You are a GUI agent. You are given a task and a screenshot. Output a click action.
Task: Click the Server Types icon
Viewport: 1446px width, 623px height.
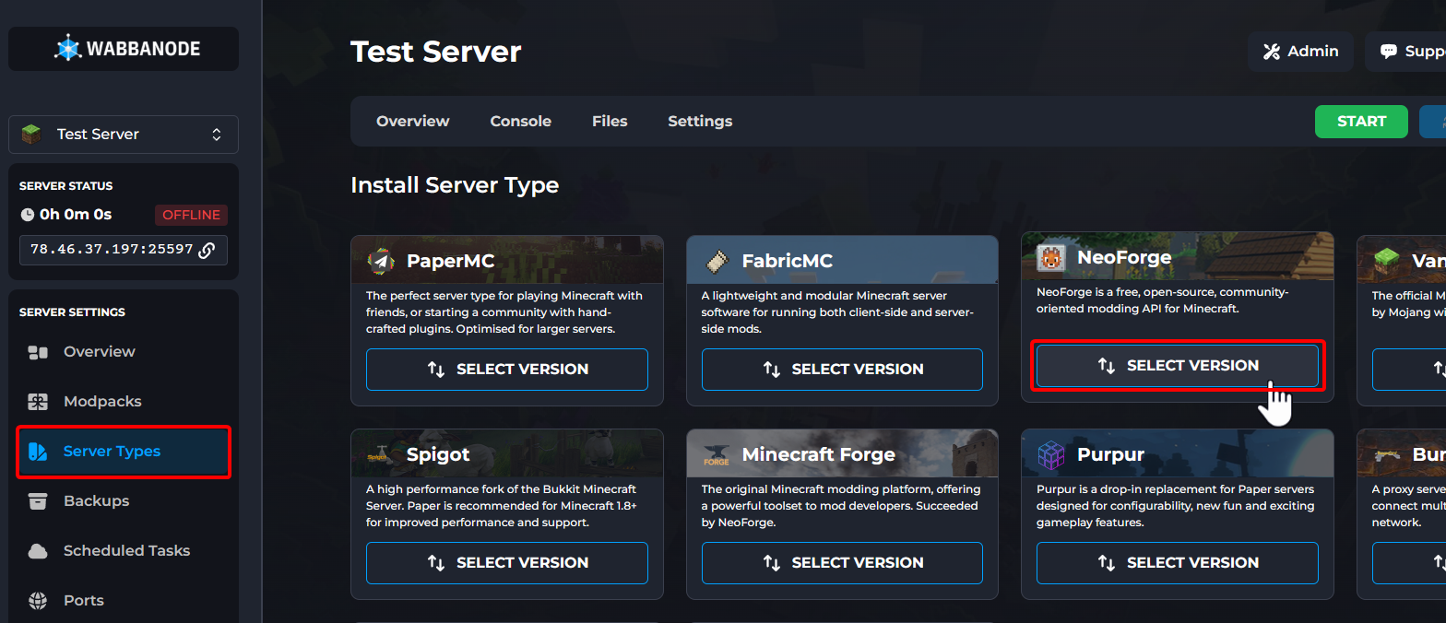tap(38, 452)
